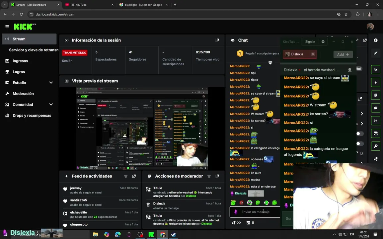The width and height of the screenshot is (383, 239).
Task: Open the user list icon in KickTalk header
Action: click(x=349, y=70)
